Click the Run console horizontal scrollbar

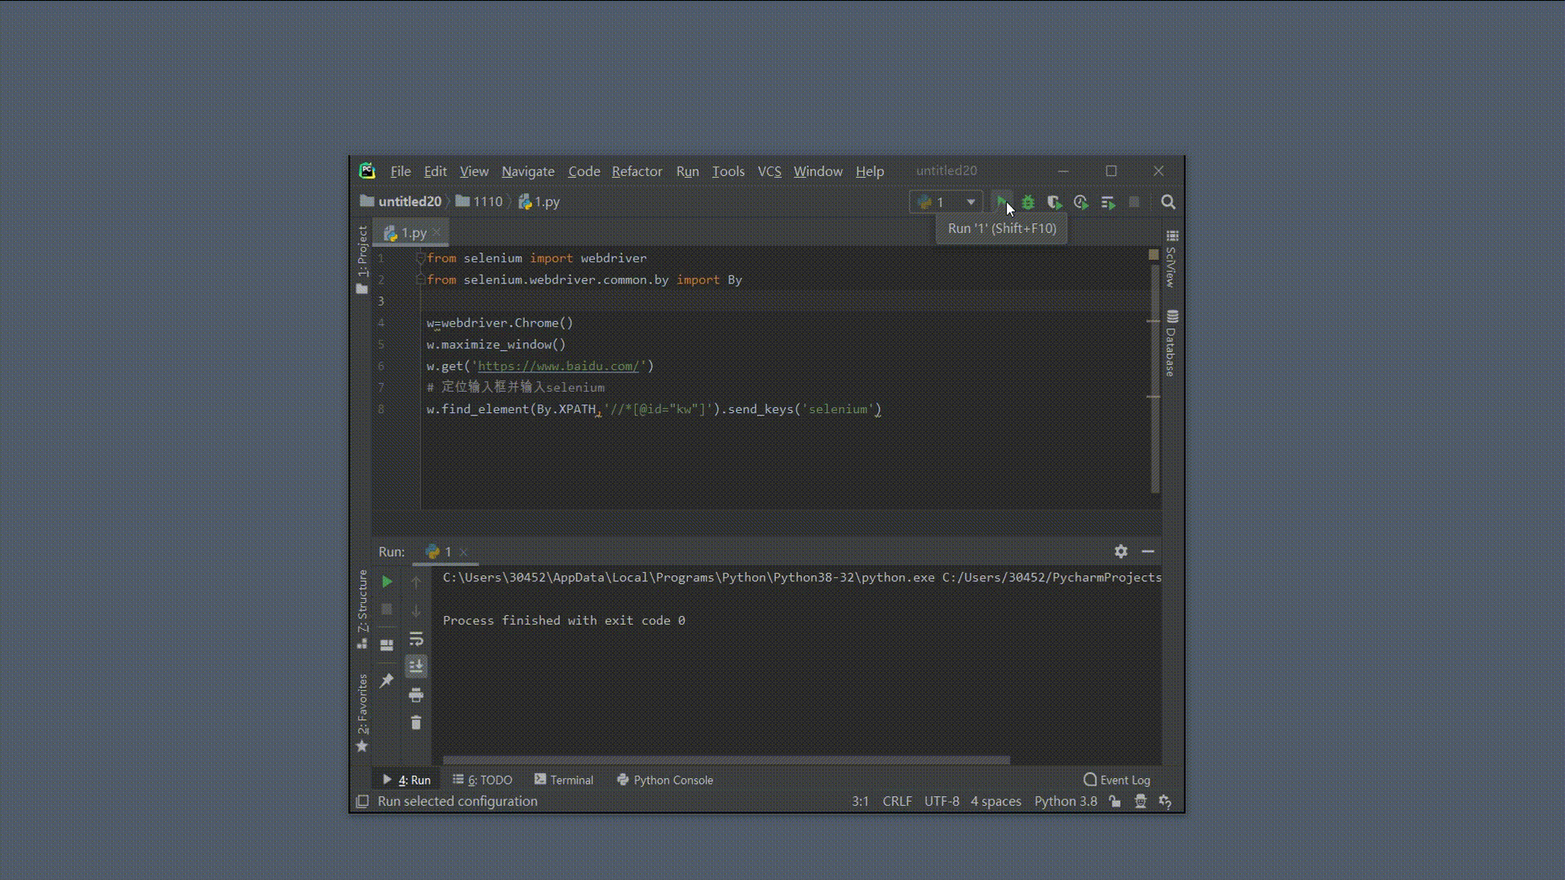[725, 760]
